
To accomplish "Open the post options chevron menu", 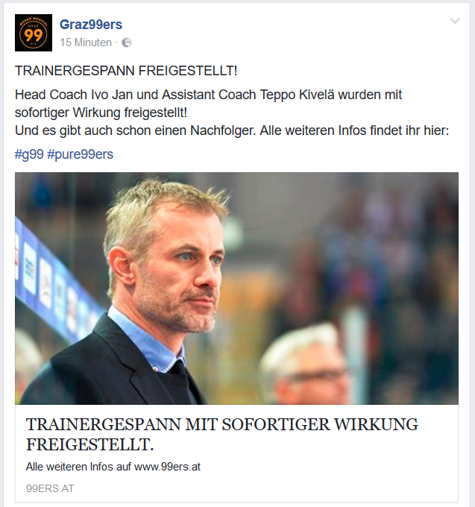I will (455, 22).
